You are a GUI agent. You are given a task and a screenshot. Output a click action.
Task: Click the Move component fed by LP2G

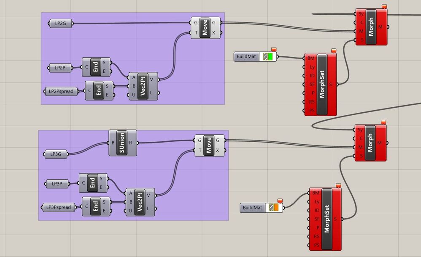click(x=205, y=28)
